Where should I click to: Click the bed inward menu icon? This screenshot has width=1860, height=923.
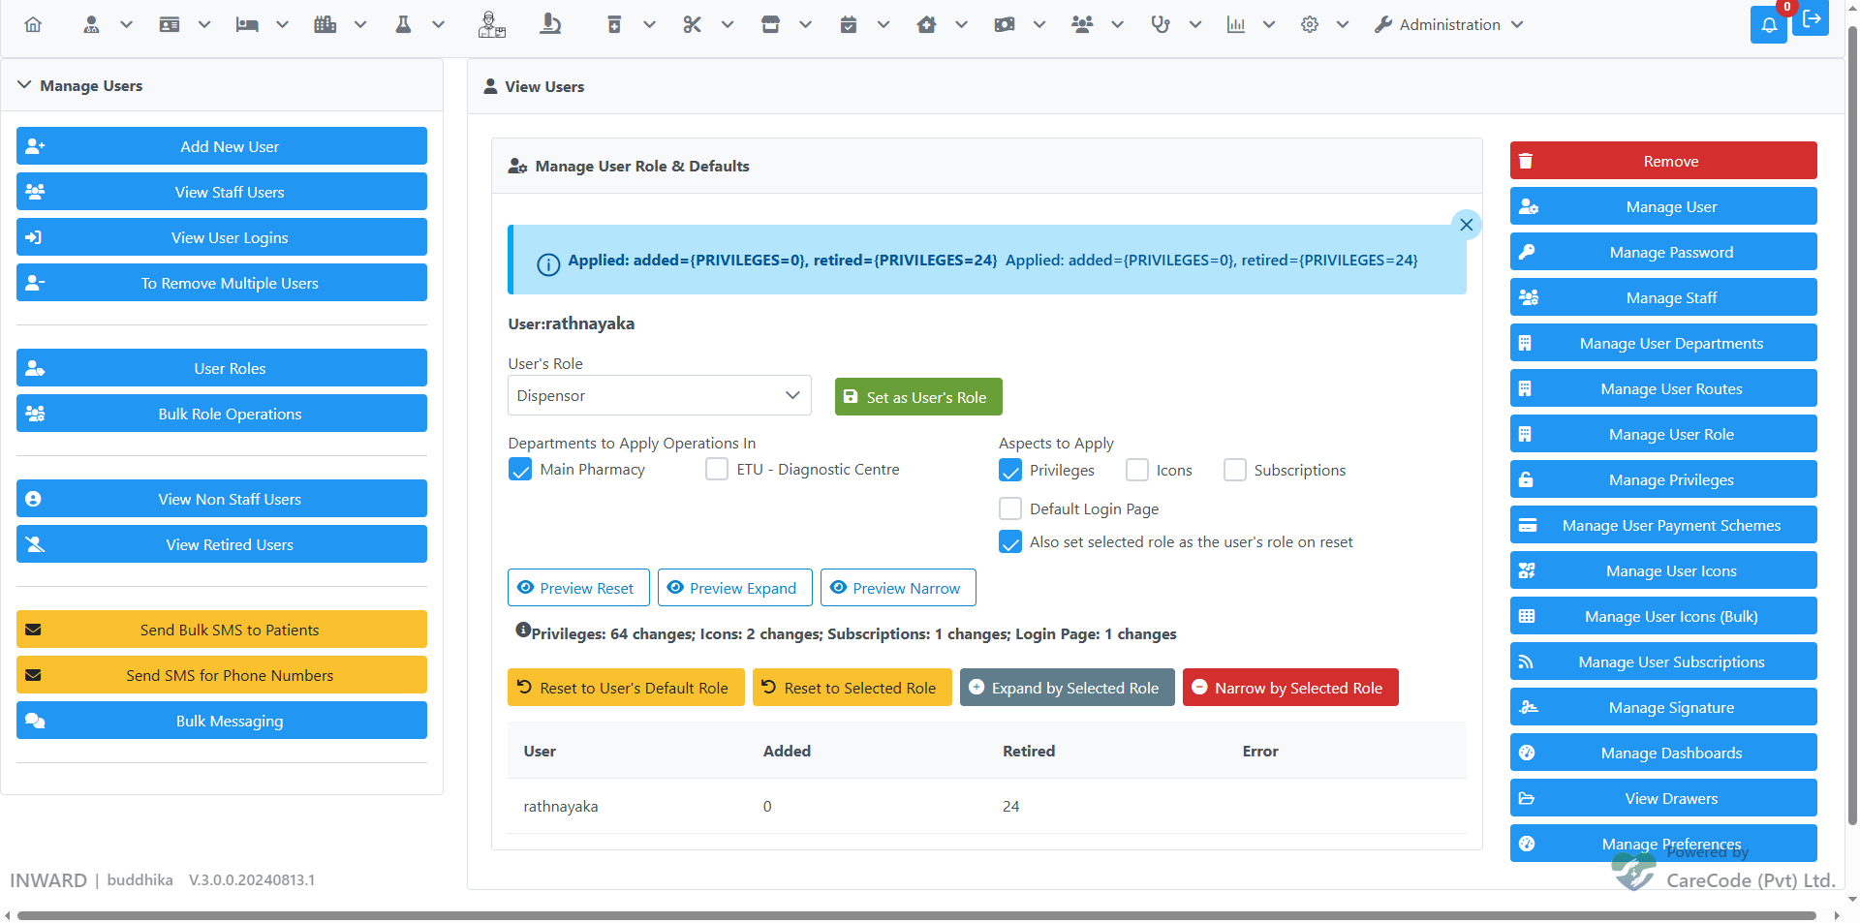point(247,25)
